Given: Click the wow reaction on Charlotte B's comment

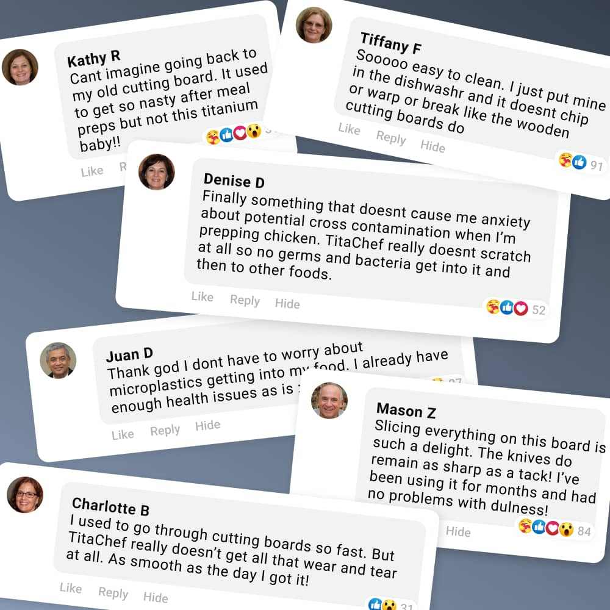Looking at the screenshot, I should click(x=389, y=605).
